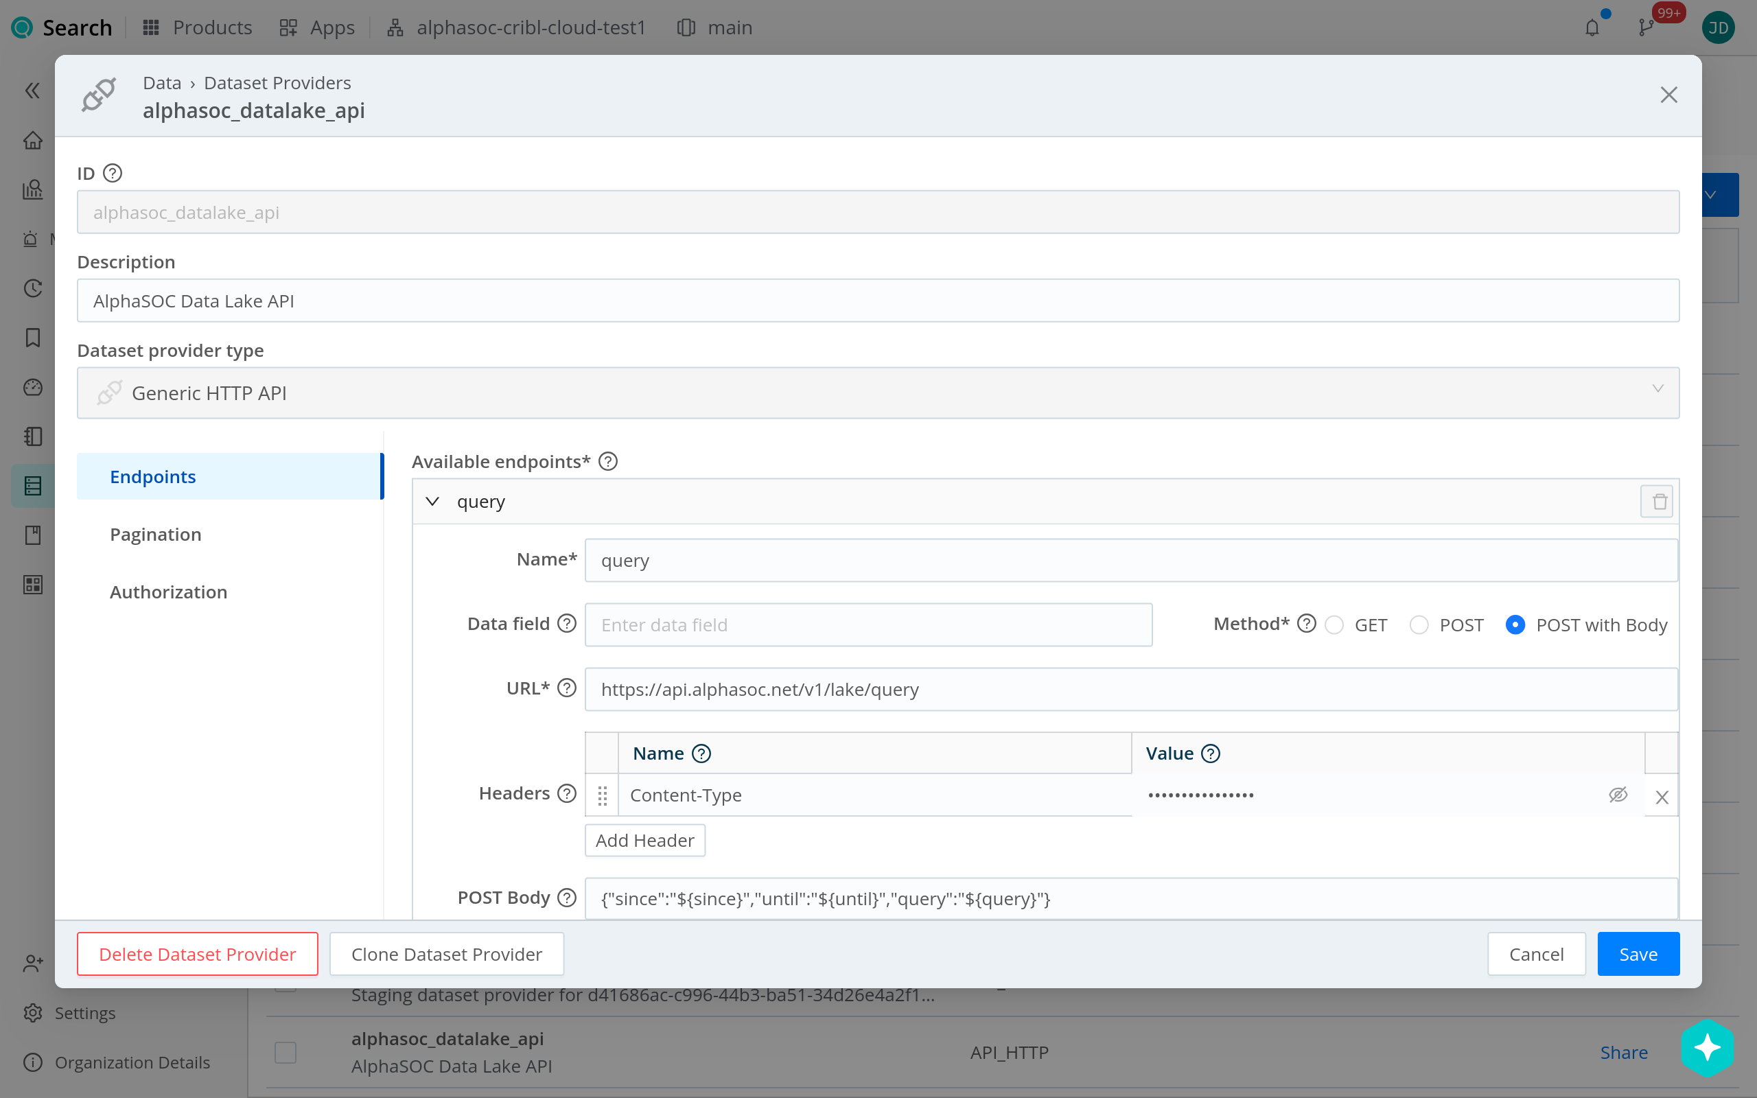The height and width of the screenshot is (1098, 1757).
Task: Open the bookmark icon in sidebar
Action: point(33,338)
